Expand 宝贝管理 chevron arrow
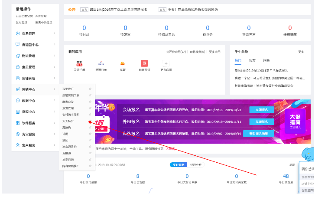 (54, 67)
